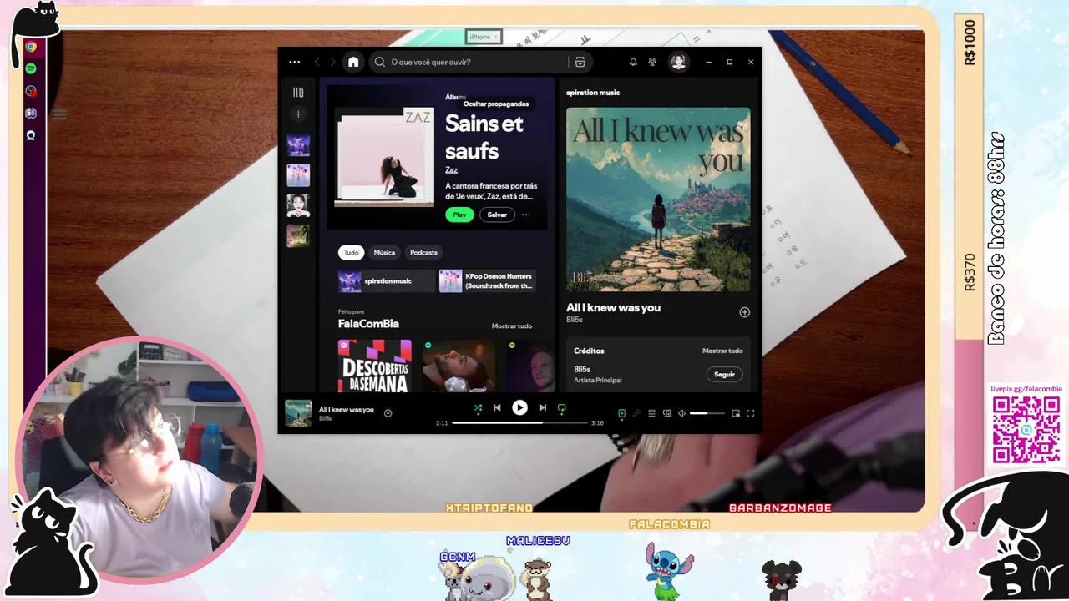
Task: Open first playlist thumbnail in the sidebar
Action: [298, 145]
